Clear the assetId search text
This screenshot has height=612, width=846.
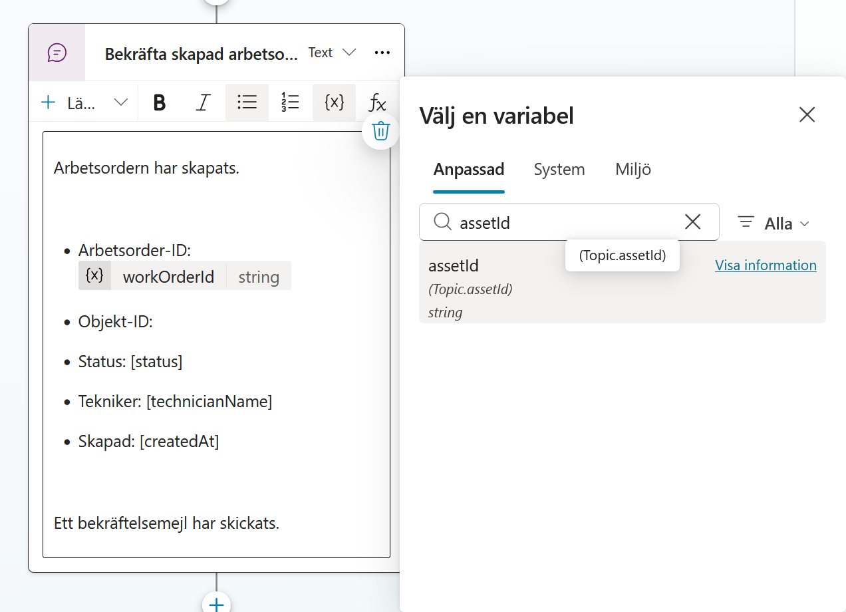point(692,222)
